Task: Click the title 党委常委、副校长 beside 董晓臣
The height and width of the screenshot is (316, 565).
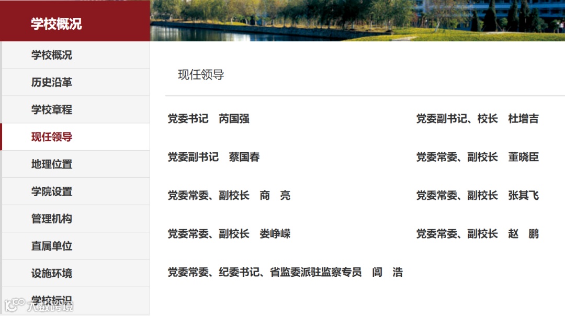Action: tap(457, 157)
